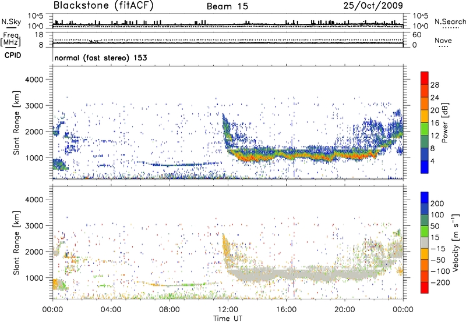Click 'Slant Range [km]' label of power panel
This screenshot has height=322, width=466.
(16, 123)
